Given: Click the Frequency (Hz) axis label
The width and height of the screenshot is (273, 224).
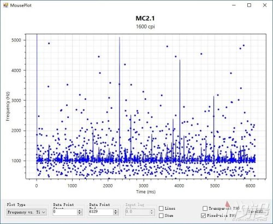Looking at the screenshot, I should click(x=8, y=106).
